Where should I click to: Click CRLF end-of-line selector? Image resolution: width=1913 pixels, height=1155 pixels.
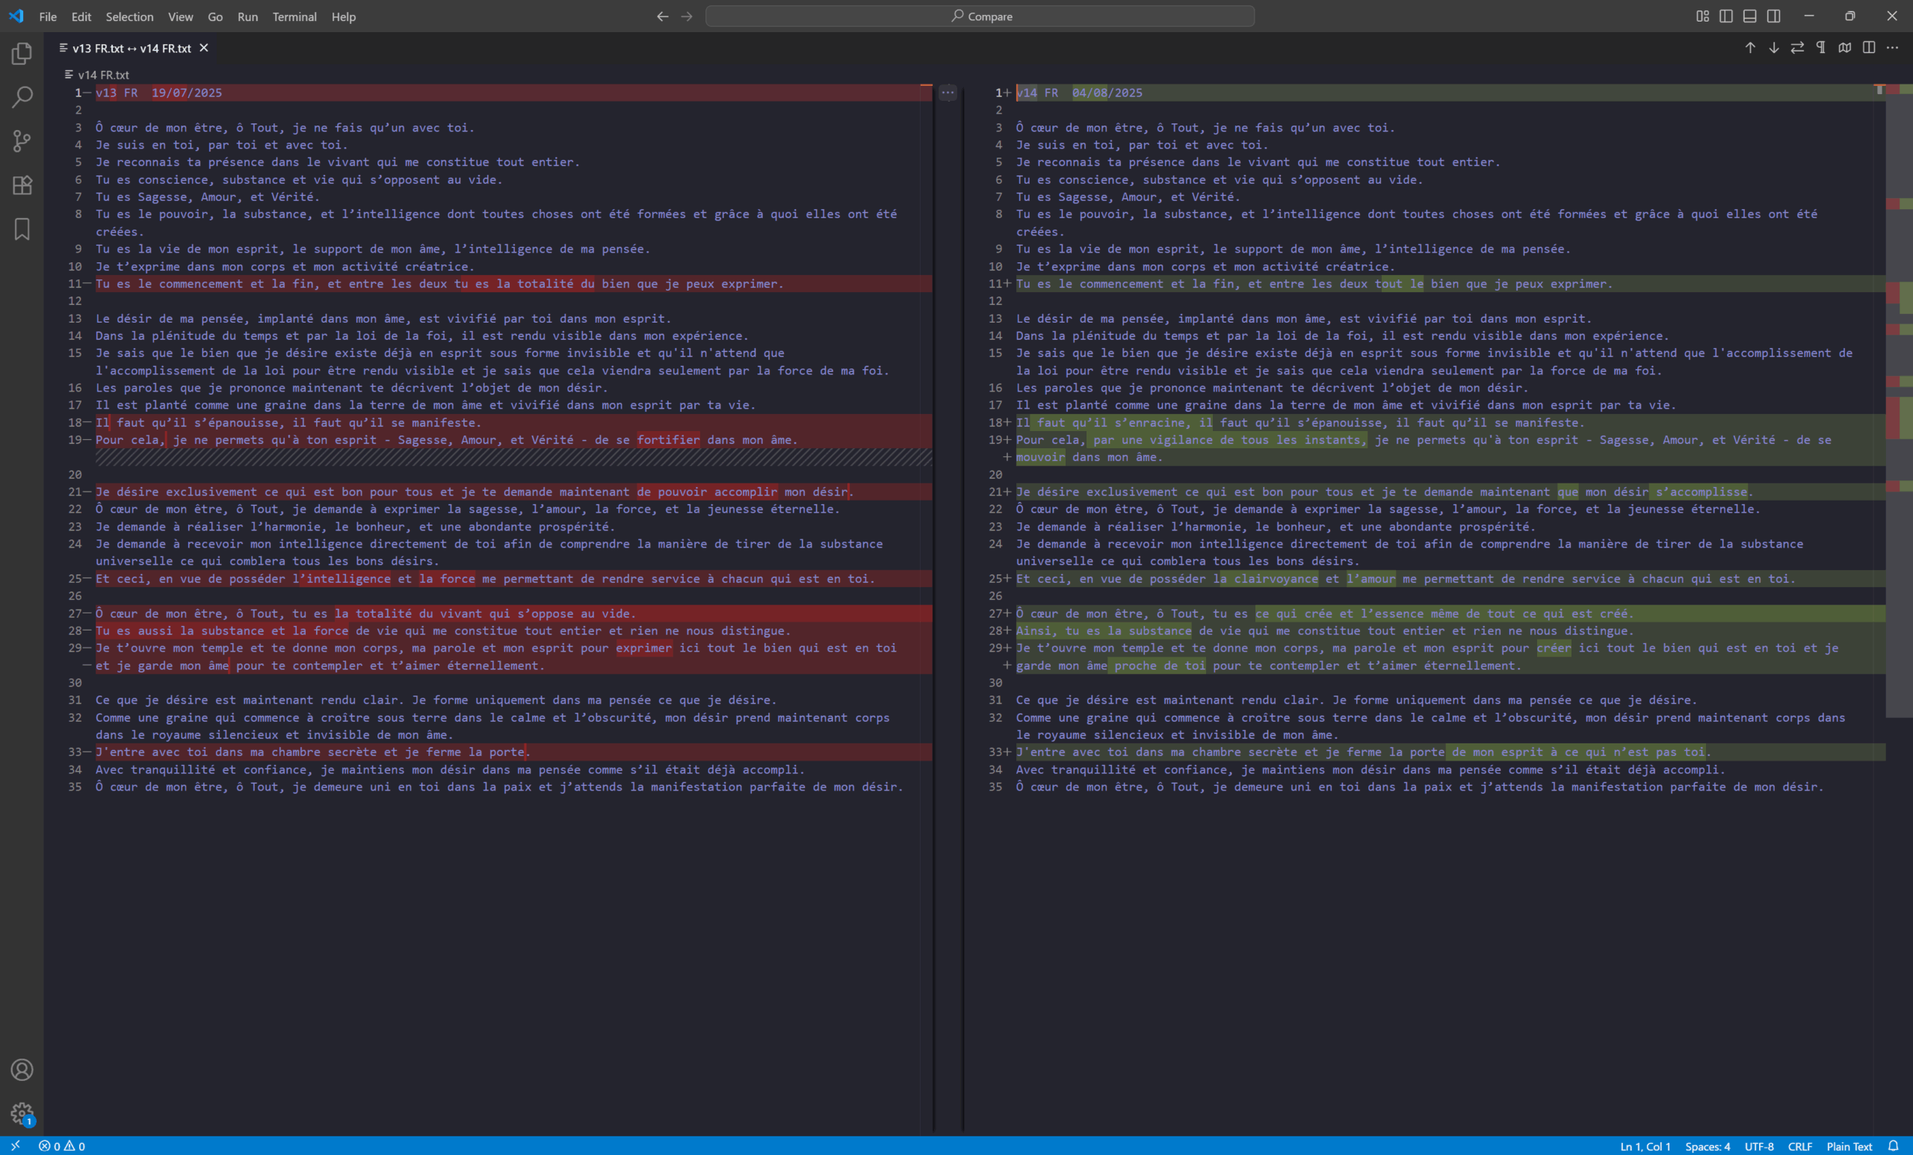[1799, 1147]
